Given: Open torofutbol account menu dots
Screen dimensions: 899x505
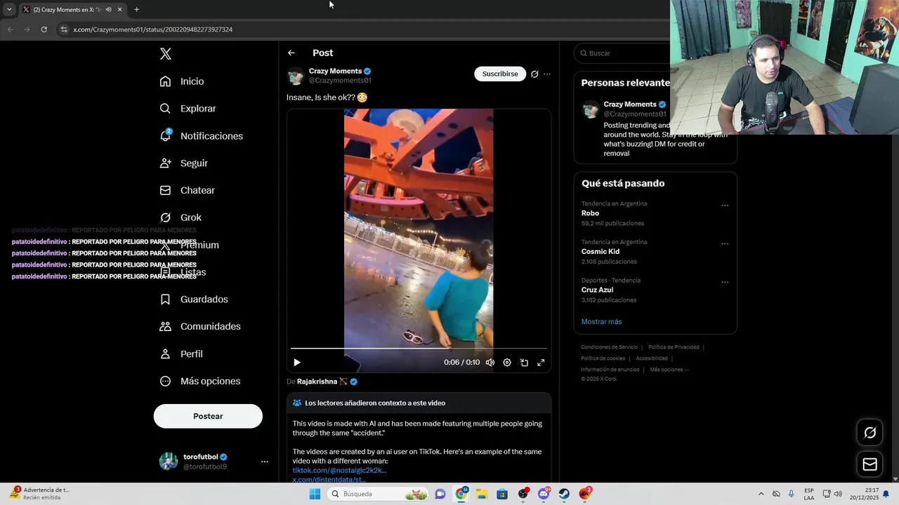Looking at the screenshot, I should 265,462.
